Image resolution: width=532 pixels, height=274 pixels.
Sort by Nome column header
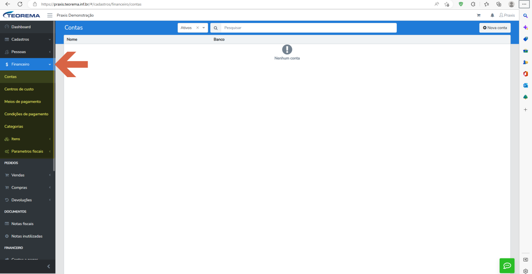pyautogui.click(x=72, y=39)
